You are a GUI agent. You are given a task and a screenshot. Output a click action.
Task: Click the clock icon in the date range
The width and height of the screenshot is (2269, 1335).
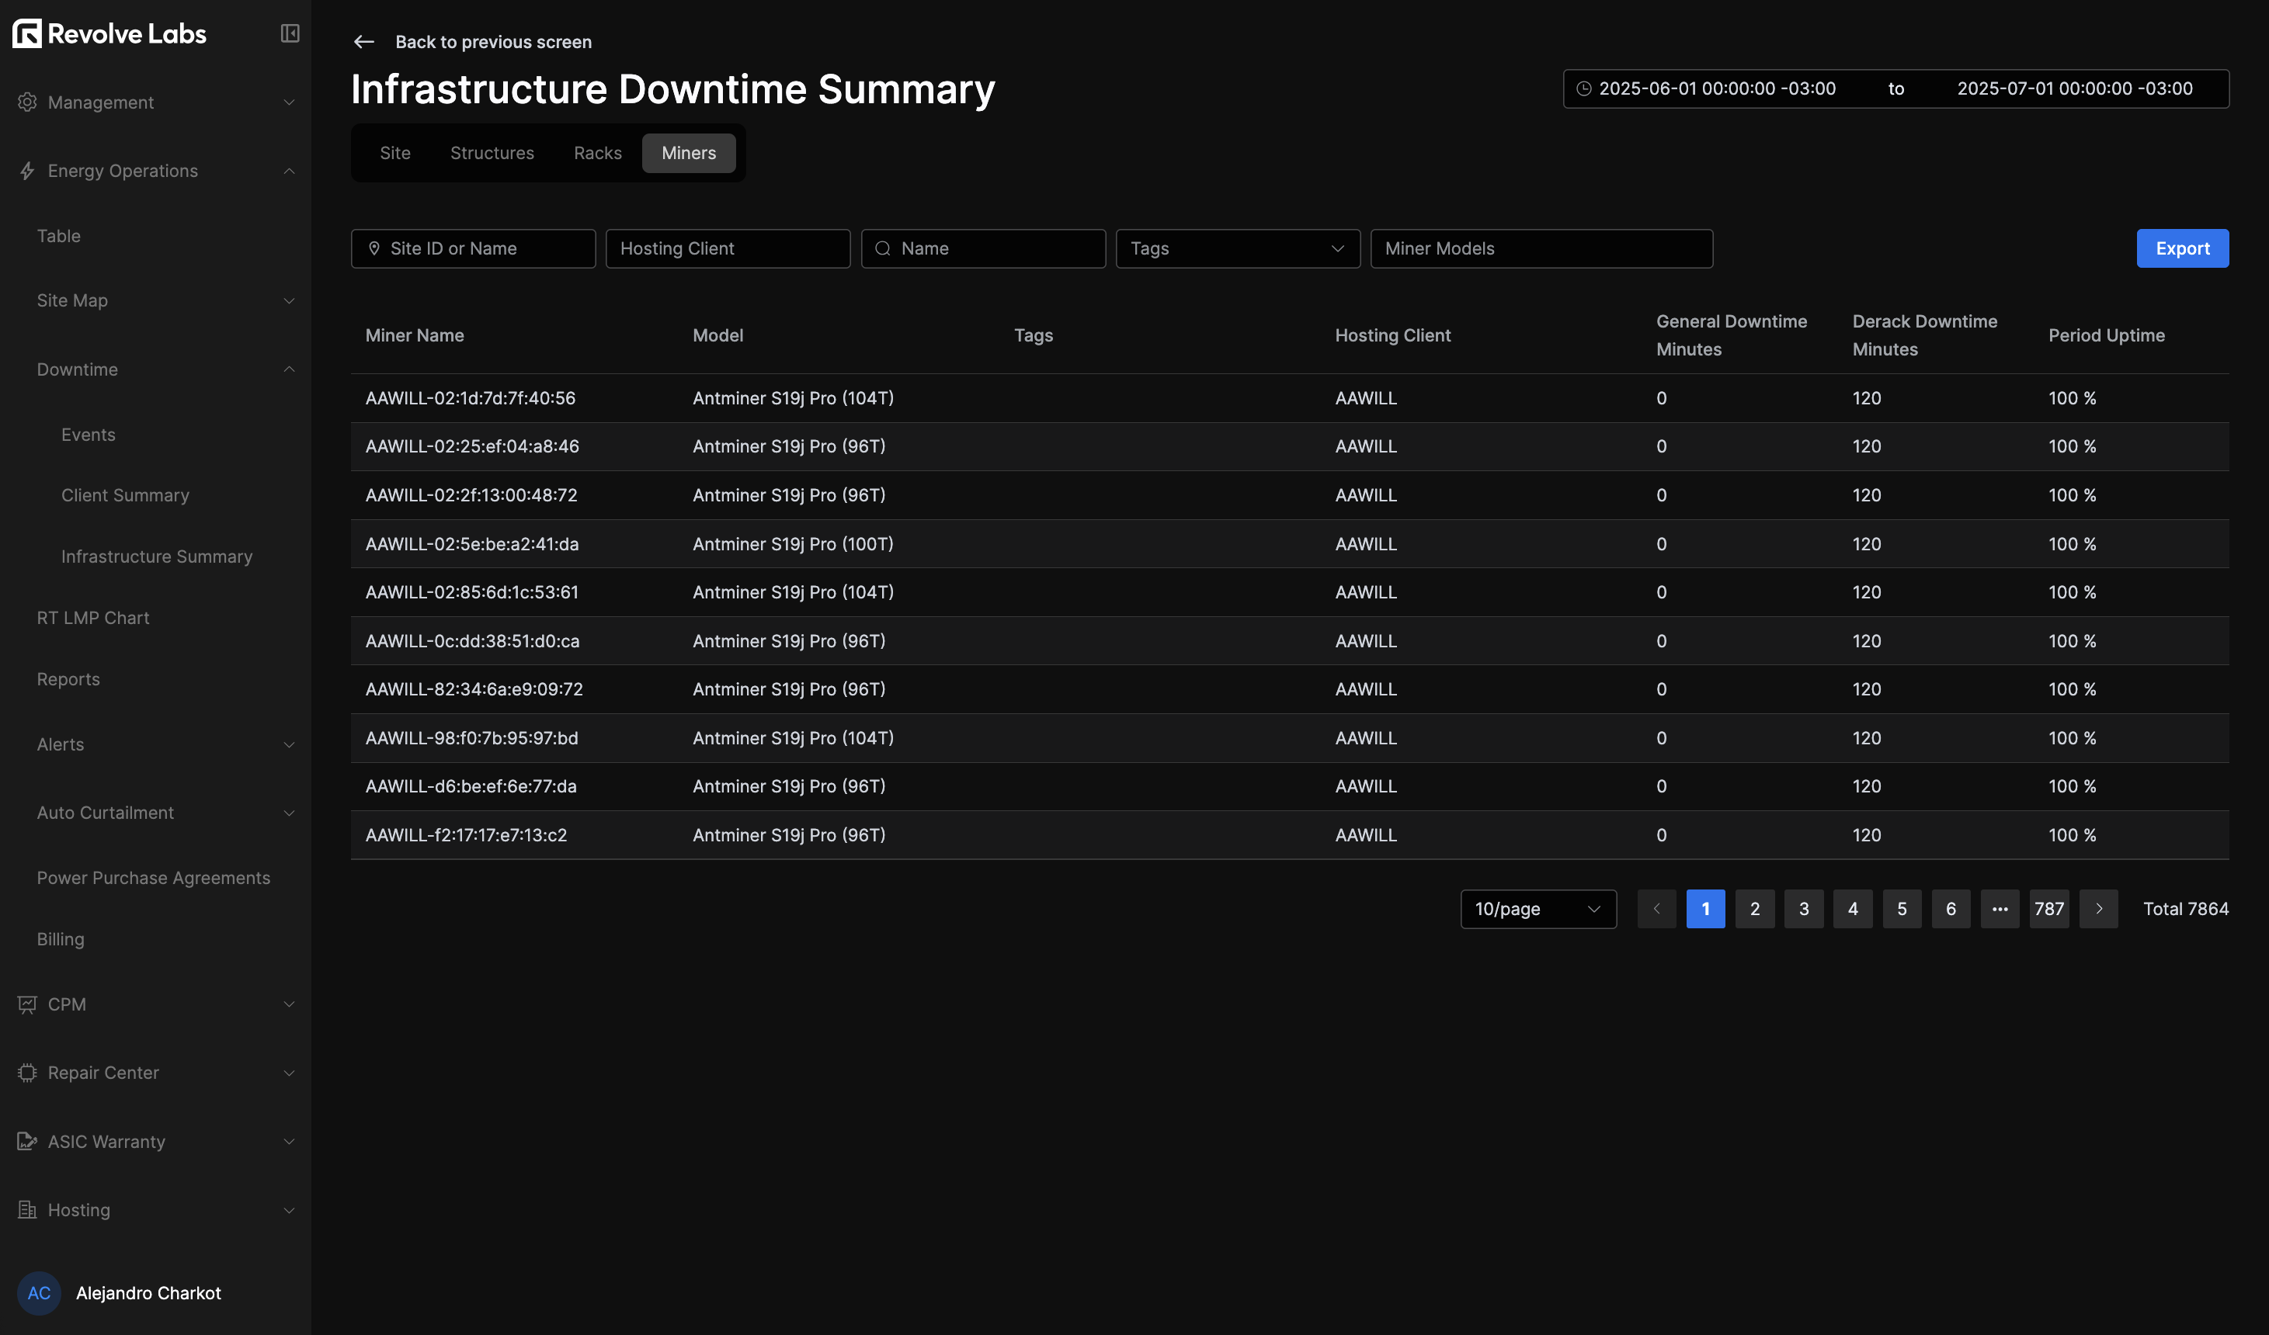click(1586, 88)
